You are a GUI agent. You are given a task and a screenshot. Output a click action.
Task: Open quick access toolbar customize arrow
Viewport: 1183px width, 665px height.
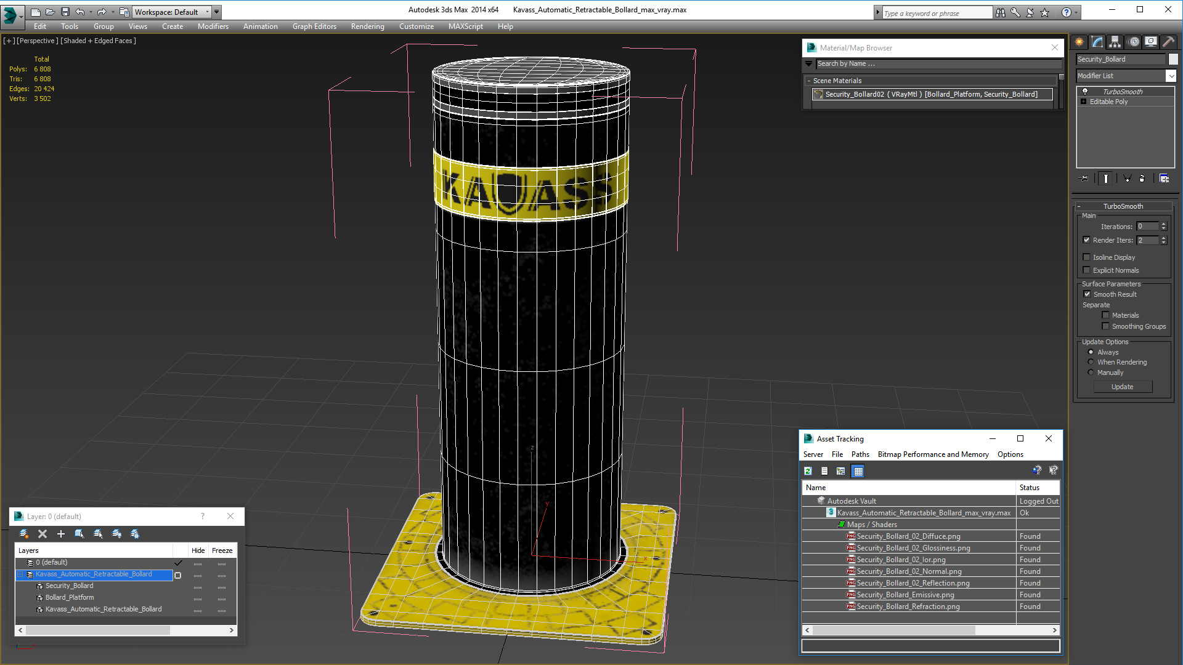tap(216, 12)
